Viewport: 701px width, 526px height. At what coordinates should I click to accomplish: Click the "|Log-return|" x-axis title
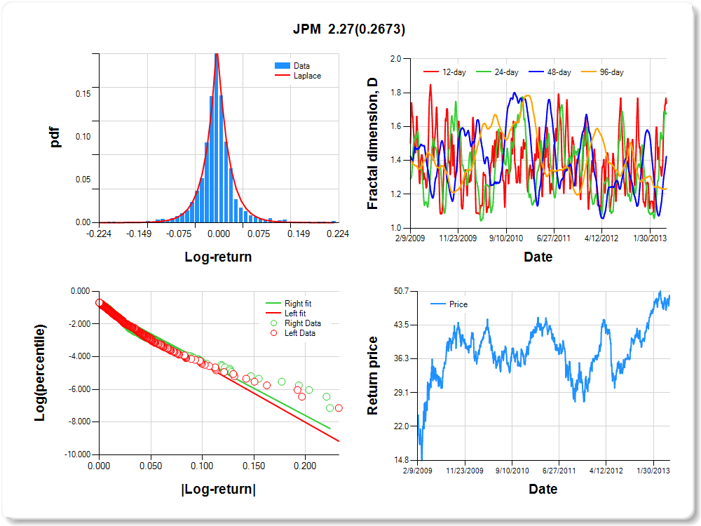[x=219, y=490]
